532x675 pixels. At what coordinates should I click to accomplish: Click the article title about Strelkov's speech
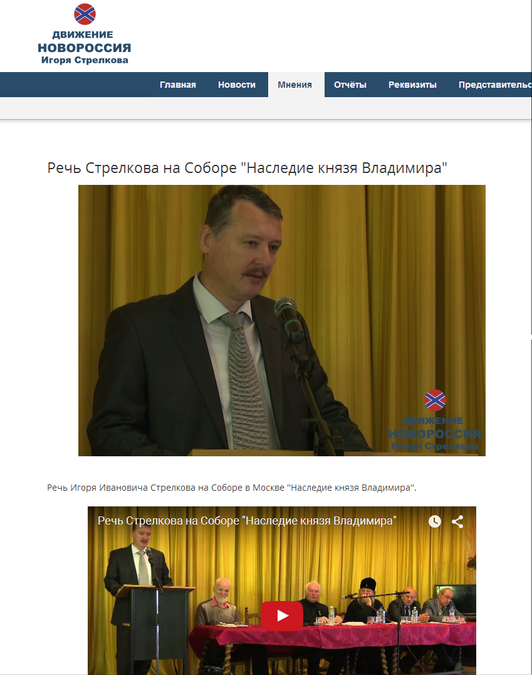coord(247,168)
